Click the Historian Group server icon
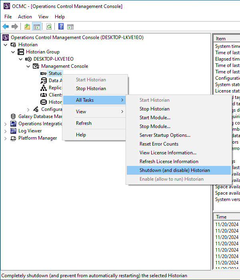This screenshot has height=280, width=240. [x=21, y=52]
